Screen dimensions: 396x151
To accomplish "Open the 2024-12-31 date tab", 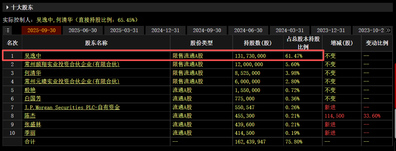I will [166, 30].
